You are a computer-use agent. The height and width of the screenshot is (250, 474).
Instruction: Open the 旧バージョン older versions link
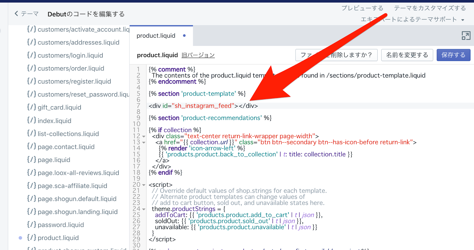coord(198,55)
